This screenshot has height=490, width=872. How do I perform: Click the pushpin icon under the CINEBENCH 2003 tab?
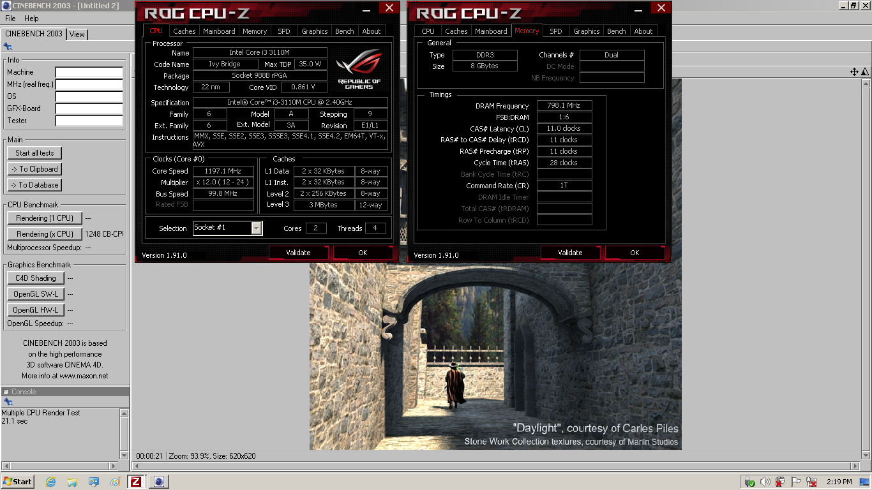tap(8, 46)
